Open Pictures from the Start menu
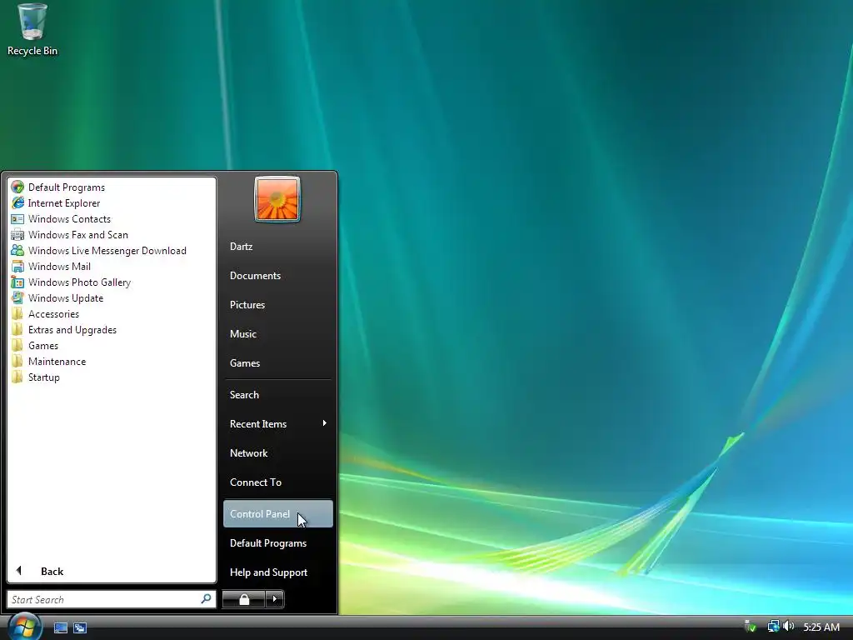 coord(277,305)
